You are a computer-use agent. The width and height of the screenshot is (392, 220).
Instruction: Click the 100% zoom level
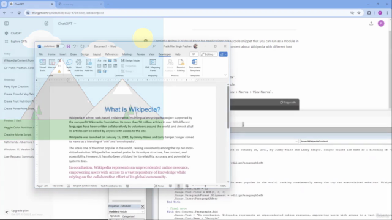click(223, 186)
